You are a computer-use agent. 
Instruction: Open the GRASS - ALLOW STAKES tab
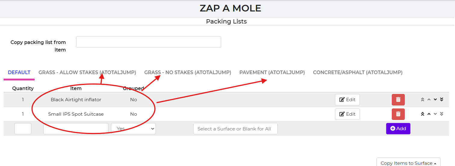tap(87, 73)
